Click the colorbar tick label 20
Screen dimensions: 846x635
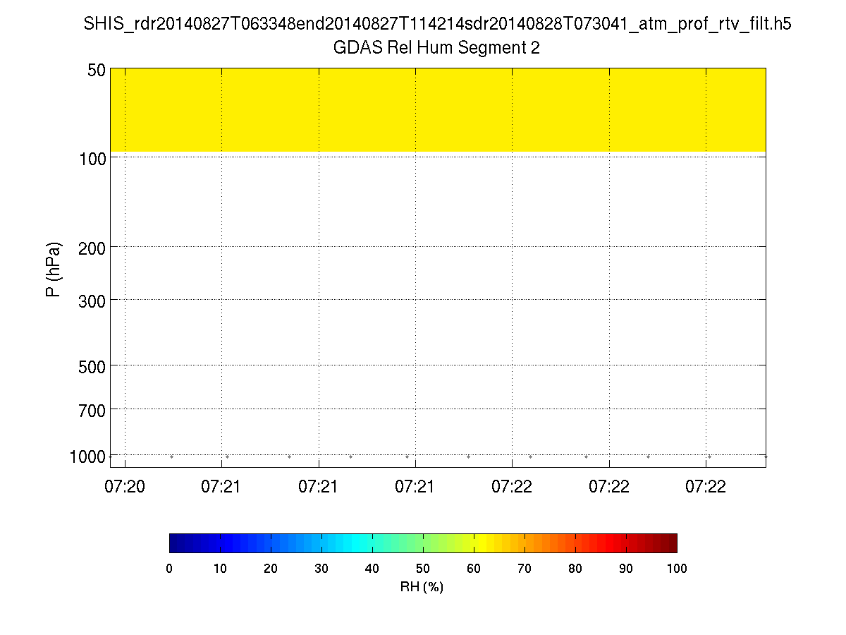[x=271, y=569]
